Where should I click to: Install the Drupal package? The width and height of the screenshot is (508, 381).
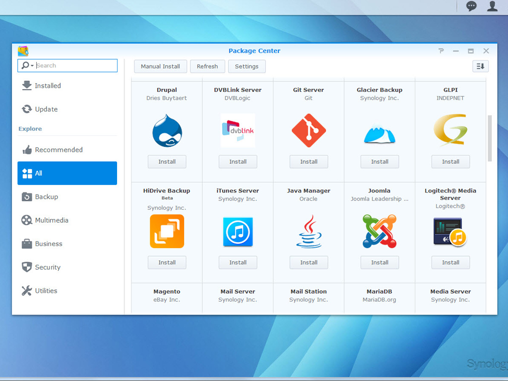tap(167, 162)
